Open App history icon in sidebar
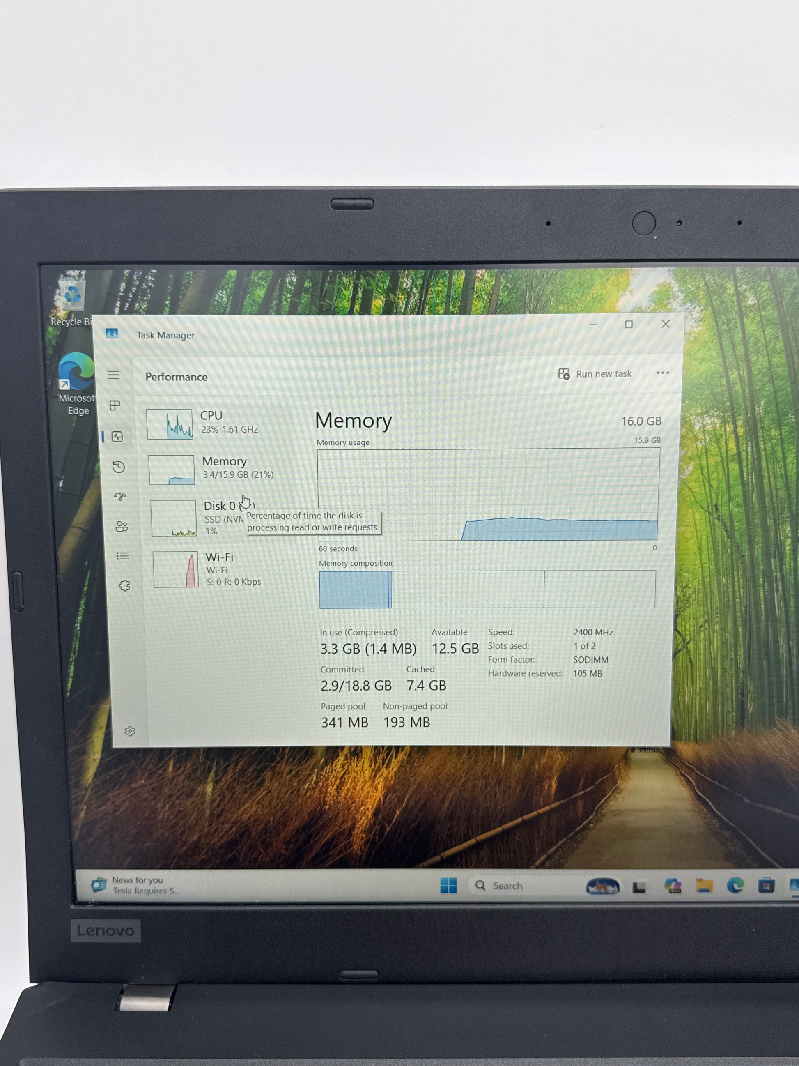This screenshot has width=799, height=1066. [x=119, y=467]
